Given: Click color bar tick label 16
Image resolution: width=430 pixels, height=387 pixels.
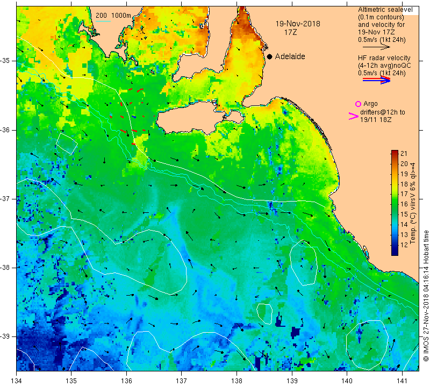Looking at the screenshot, I should (x=404, y=204).
